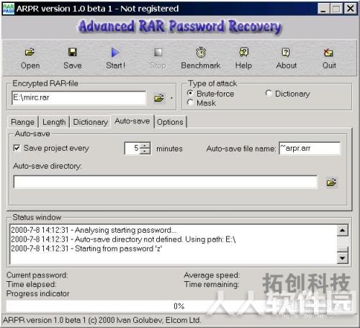The width and height of the screenshot is (360, 328).
Task: Click the status window scroll up arrow
Action: coord(343,231)
